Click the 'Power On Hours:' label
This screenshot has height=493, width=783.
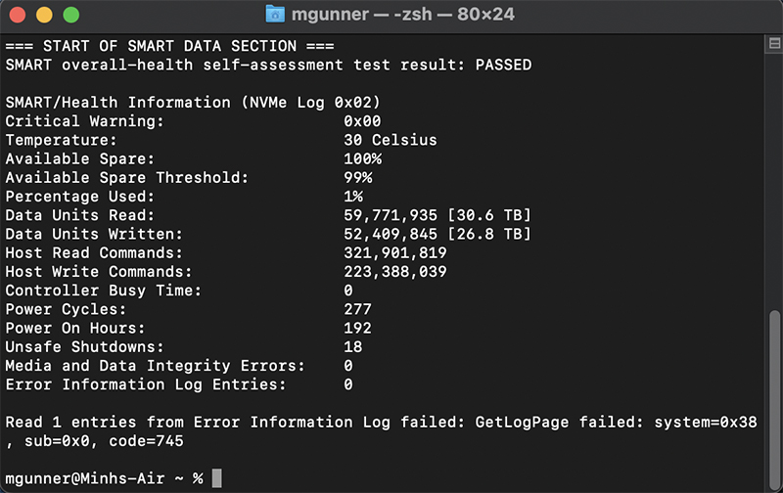coord(75,329)
